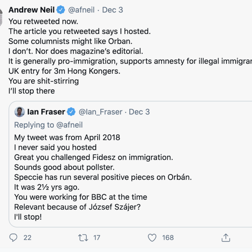The height and width of the screenshot is (252, 252).
Task: Retweet this tweet using the retweet icon
Action: tap(83, 238)
